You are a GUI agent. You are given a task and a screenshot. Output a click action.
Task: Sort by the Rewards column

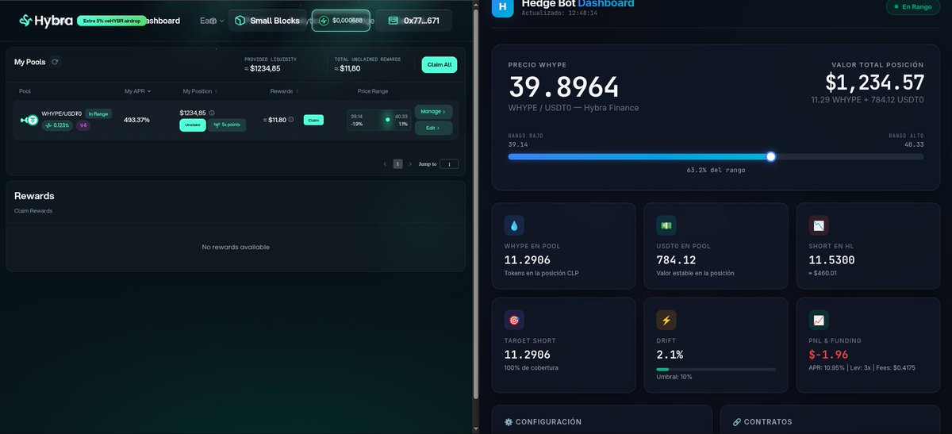284,91
